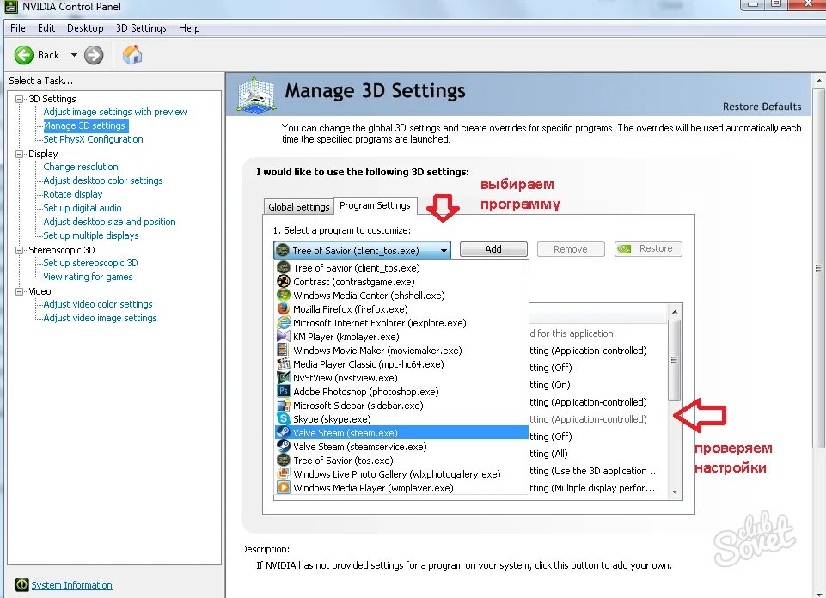
Task: Click settings list scrollbar up arrow
Action: tap(675, 312)
